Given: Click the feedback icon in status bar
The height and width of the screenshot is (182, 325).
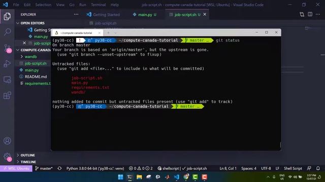Looking at the screenshot, I should [309, 168].
